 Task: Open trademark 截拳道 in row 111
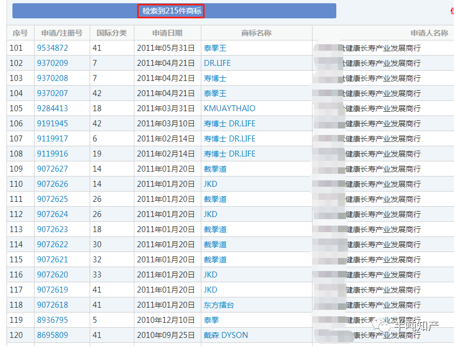(x=215, y=199)
